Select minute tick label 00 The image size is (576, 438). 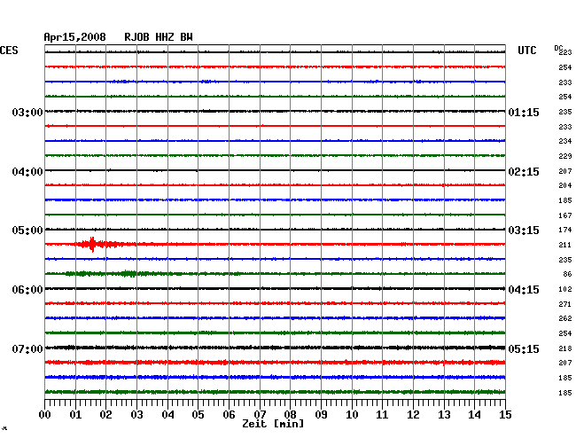pyautogui.click(x=45, y=415)
